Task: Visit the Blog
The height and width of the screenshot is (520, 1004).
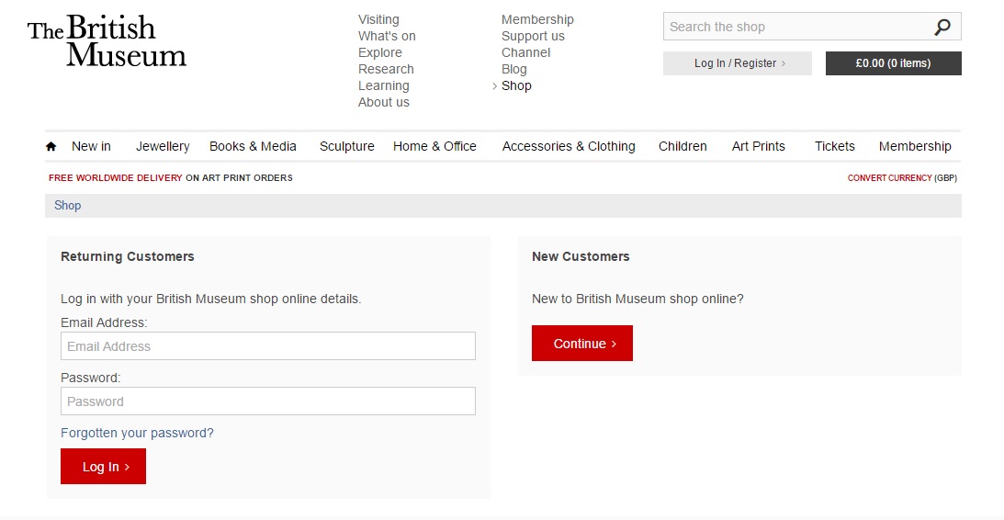Action: coord(514,69)
